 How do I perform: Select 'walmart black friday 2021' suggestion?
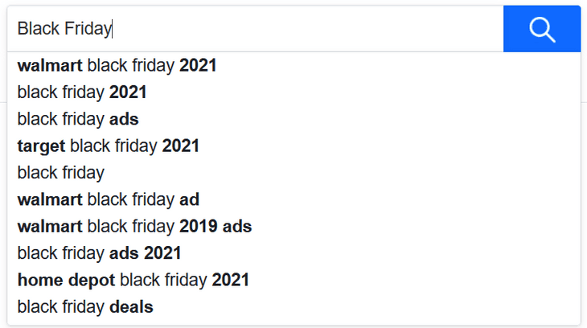[x=117, y=65]
